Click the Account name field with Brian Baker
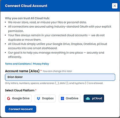The height and width of the screenshot is (118, 120). 60,77
